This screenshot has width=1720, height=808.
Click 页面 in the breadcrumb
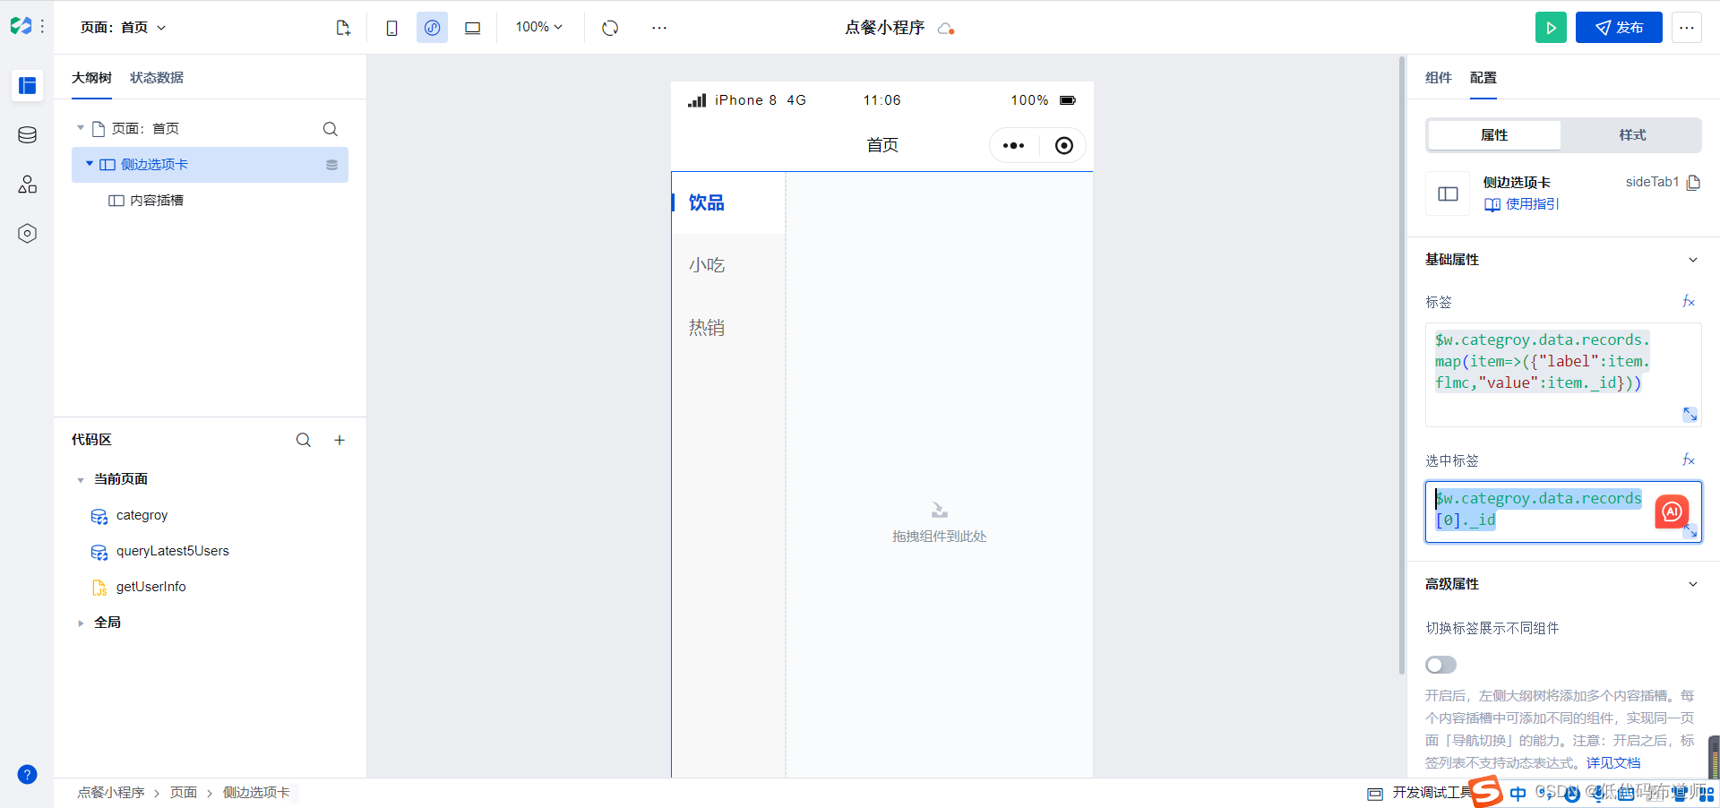click(184, 793)
